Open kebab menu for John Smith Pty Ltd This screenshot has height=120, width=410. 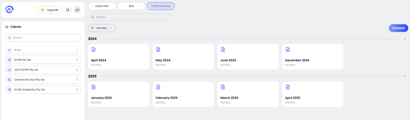click(x=77, y=70)
